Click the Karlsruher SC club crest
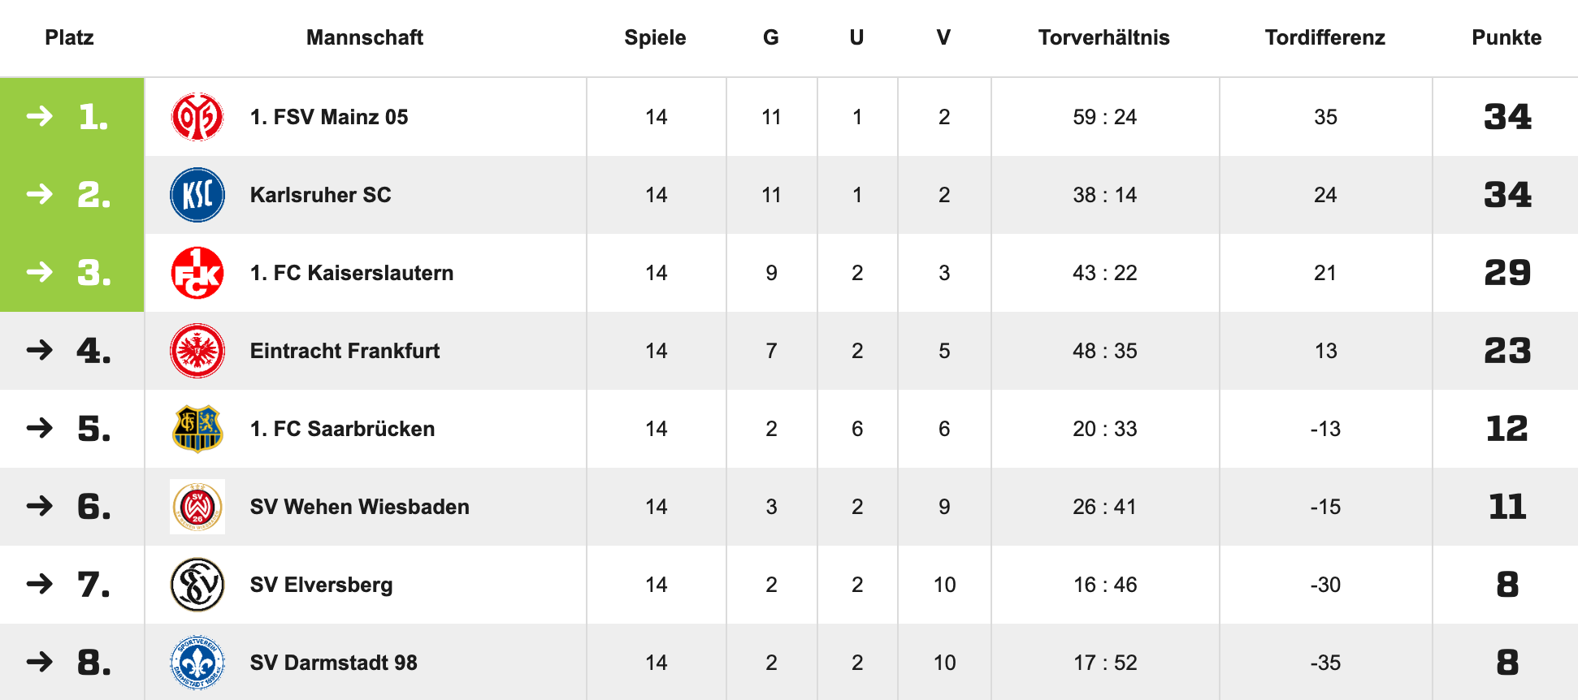 click(x=197, y=195)
